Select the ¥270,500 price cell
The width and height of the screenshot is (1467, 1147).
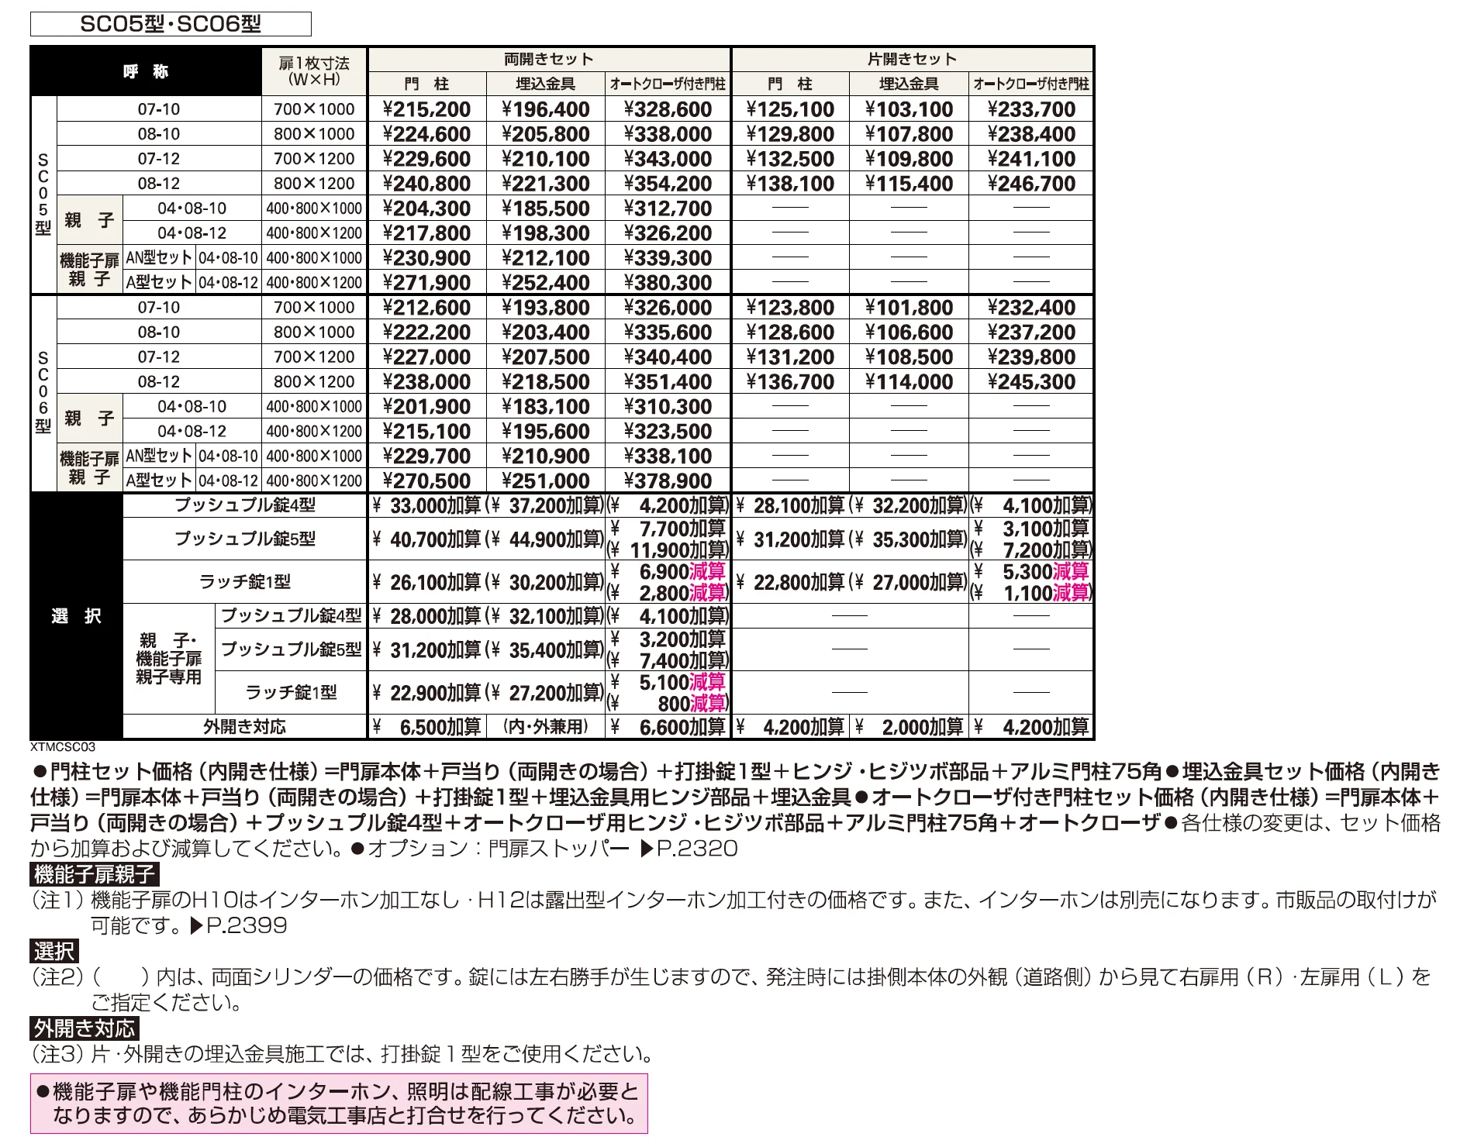tap(426, 481)
